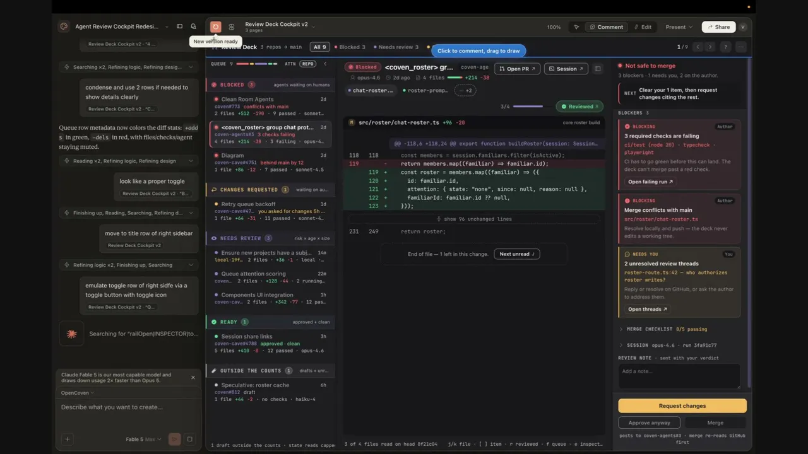Select the Queue attention scoring item
This screenshot has height=454, width=808.
(270, 277)
